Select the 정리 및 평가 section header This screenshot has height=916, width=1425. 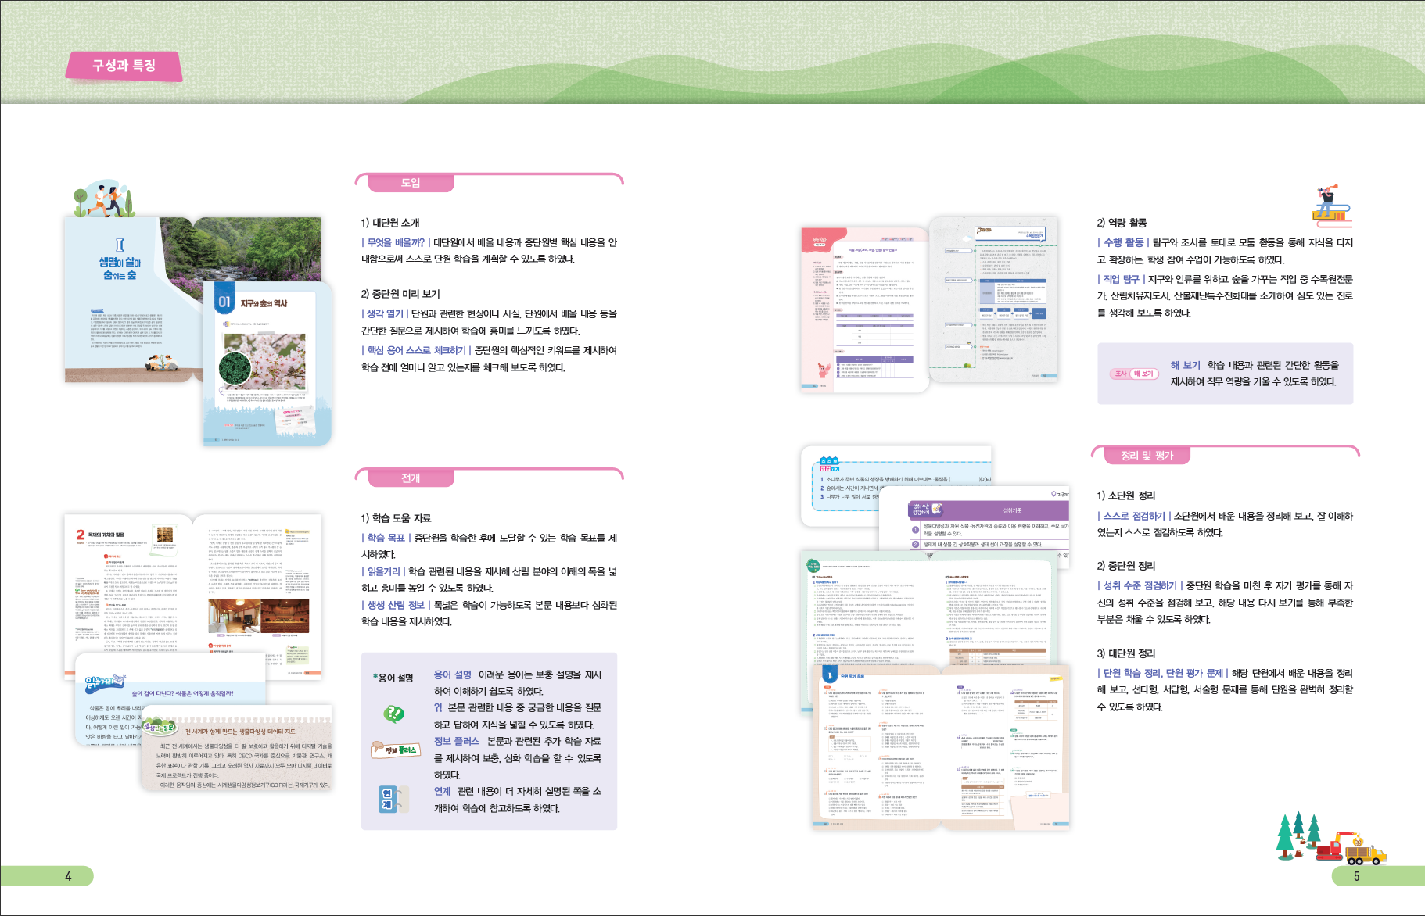click(1147, 456)
